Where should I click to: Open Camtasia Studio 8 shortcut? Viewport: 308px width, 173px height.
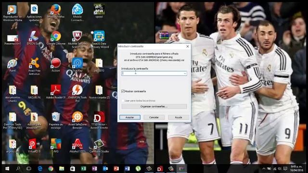tap(99, 147)
